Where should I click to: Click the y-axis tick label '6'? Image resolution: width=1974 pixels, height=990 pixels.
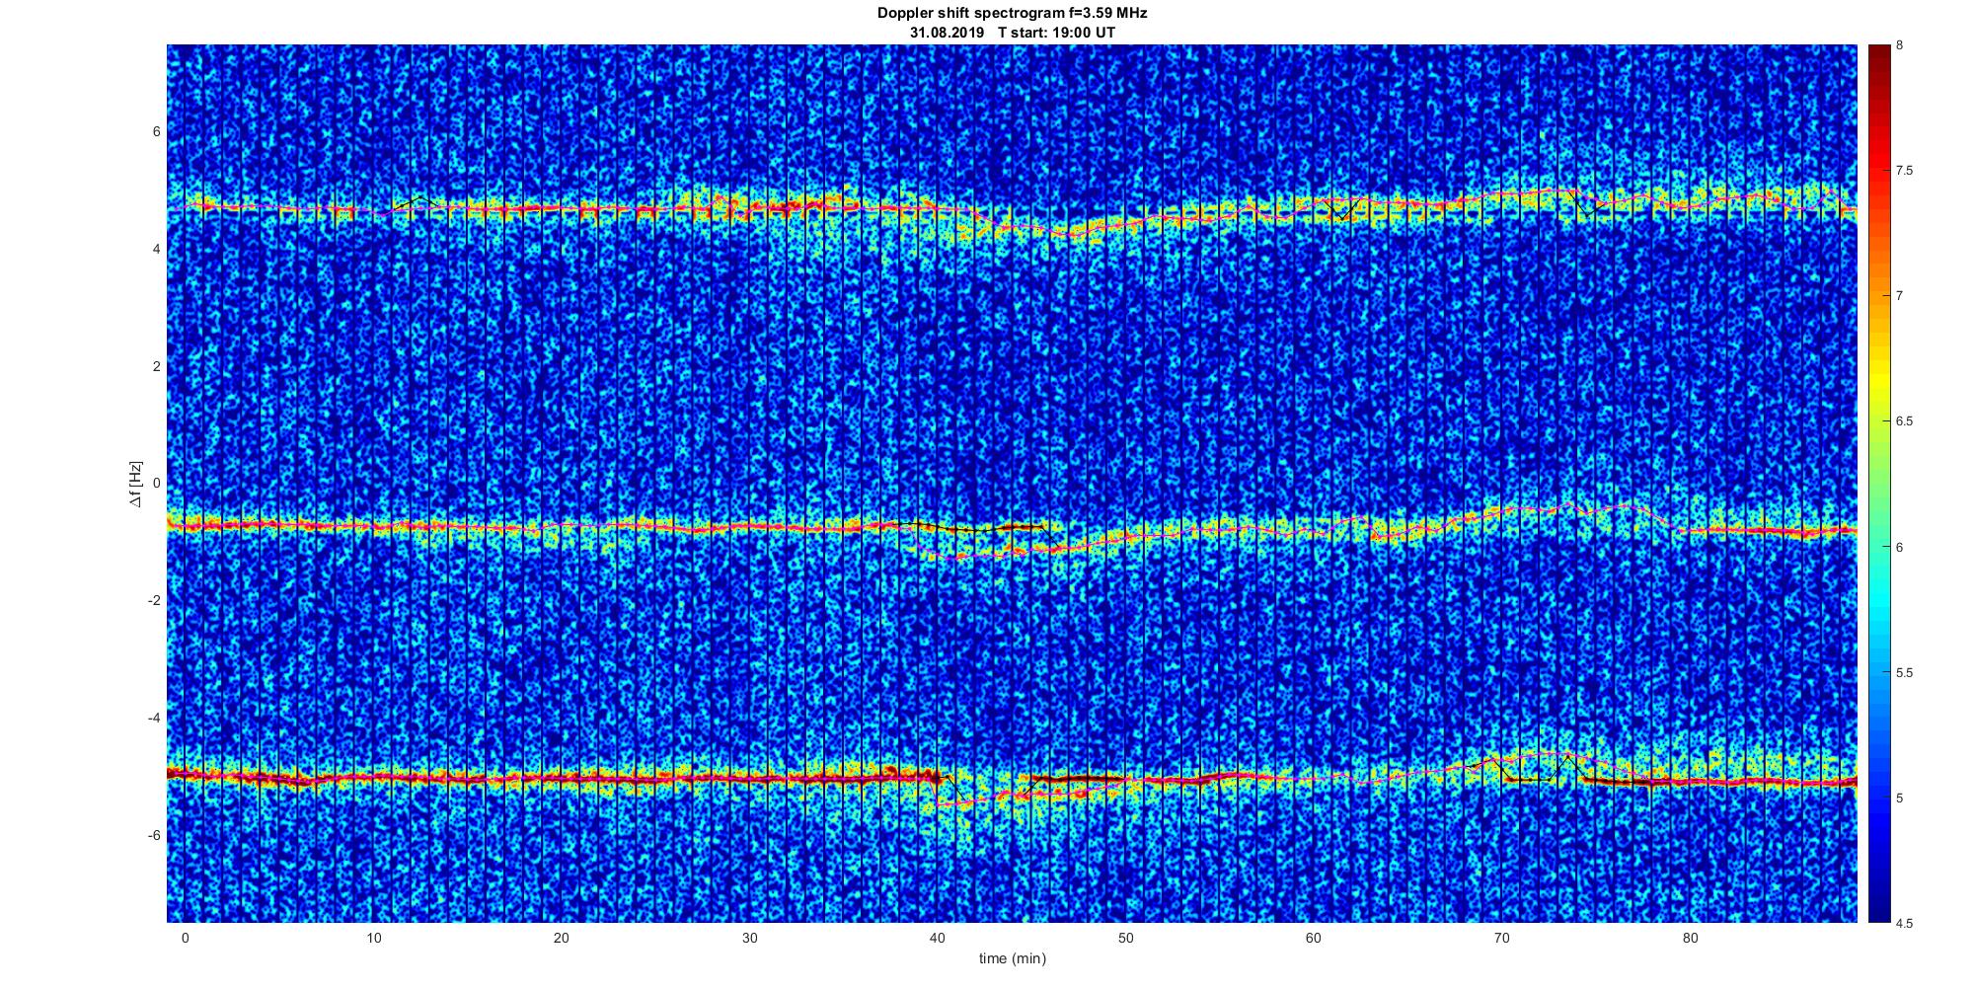[x=156, y=131]
